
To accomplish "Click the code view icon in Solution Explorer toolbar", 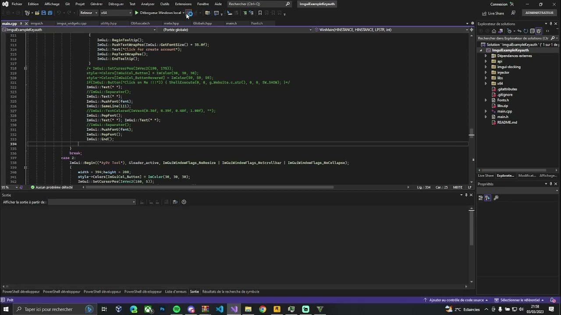I will (x=547, y=31).
